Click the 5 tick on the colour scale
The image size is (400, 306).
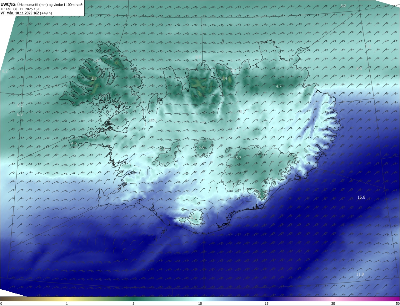tap(133, 303)
